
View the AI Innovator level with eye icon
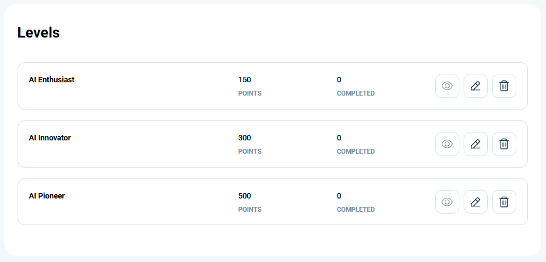[447, 144]
